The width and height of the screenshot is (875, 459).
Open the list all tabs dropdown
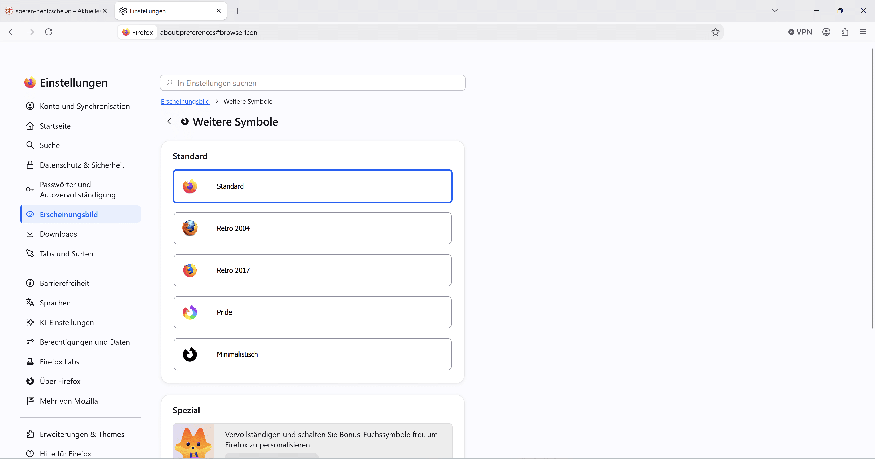coord(774,11)
